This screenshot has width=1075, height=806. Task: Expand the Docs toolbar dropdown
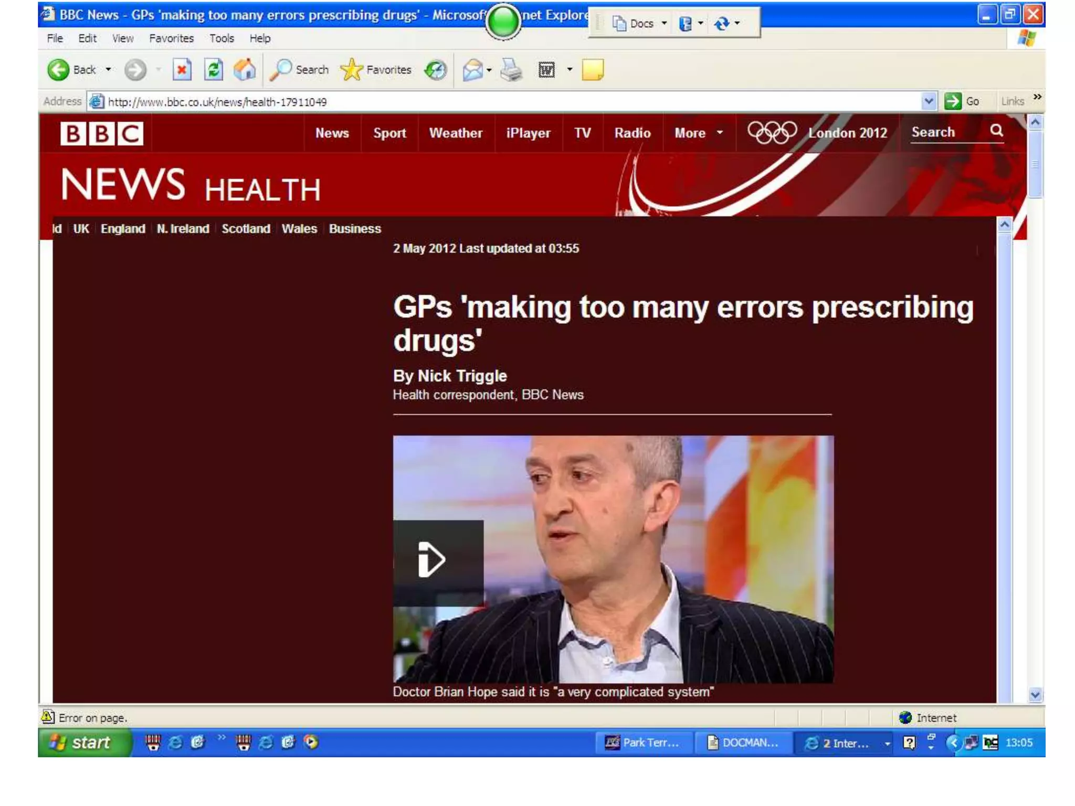665,24
